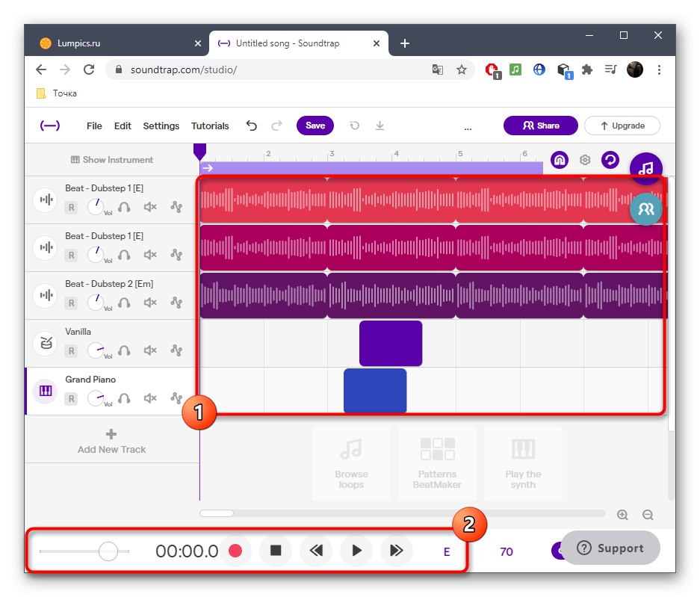The height and width of the screenshot is (597, 700).
Task: Click the master volume slider handle
Action: pyautogui.click(x=108, y=551)
